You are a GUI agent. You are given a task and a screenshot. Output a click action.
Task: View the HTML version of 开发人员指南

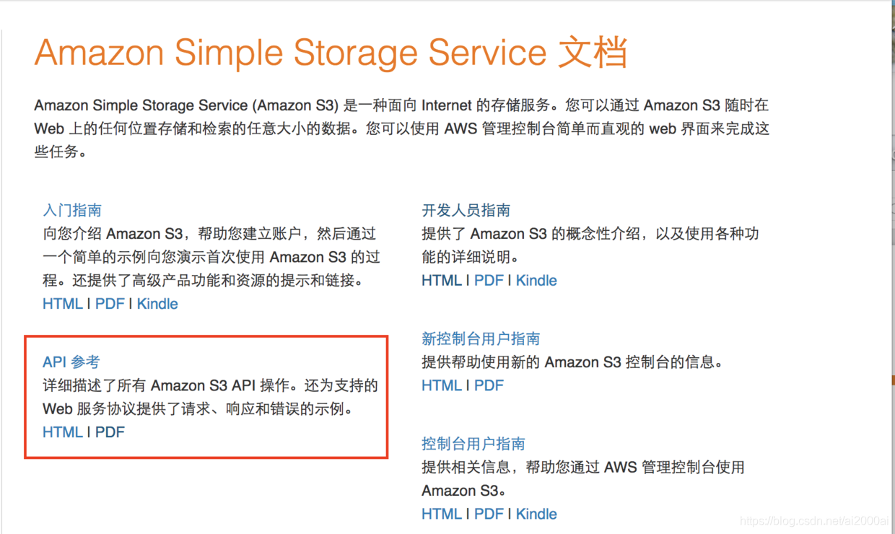pyautogui.click(x=441, y=280)
